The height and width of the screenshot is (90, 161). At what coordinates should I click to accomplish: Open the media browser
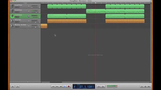[x=149, y=86]
